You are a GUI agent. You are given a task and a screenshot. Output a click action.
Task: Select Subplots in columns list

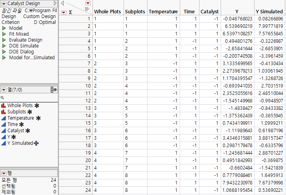17,112
